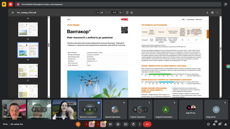Open more options on Микола Степаненко tile
Viewport: 230px width, 129px height.
point(95,110)
